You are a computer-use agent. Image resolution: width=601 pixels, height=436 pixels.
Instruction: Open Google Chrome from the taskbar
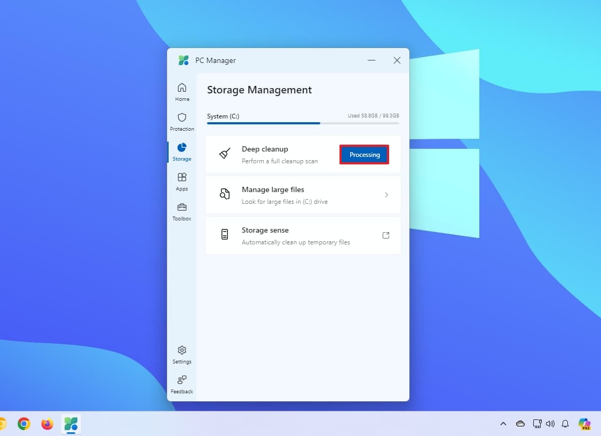(24, 424)
